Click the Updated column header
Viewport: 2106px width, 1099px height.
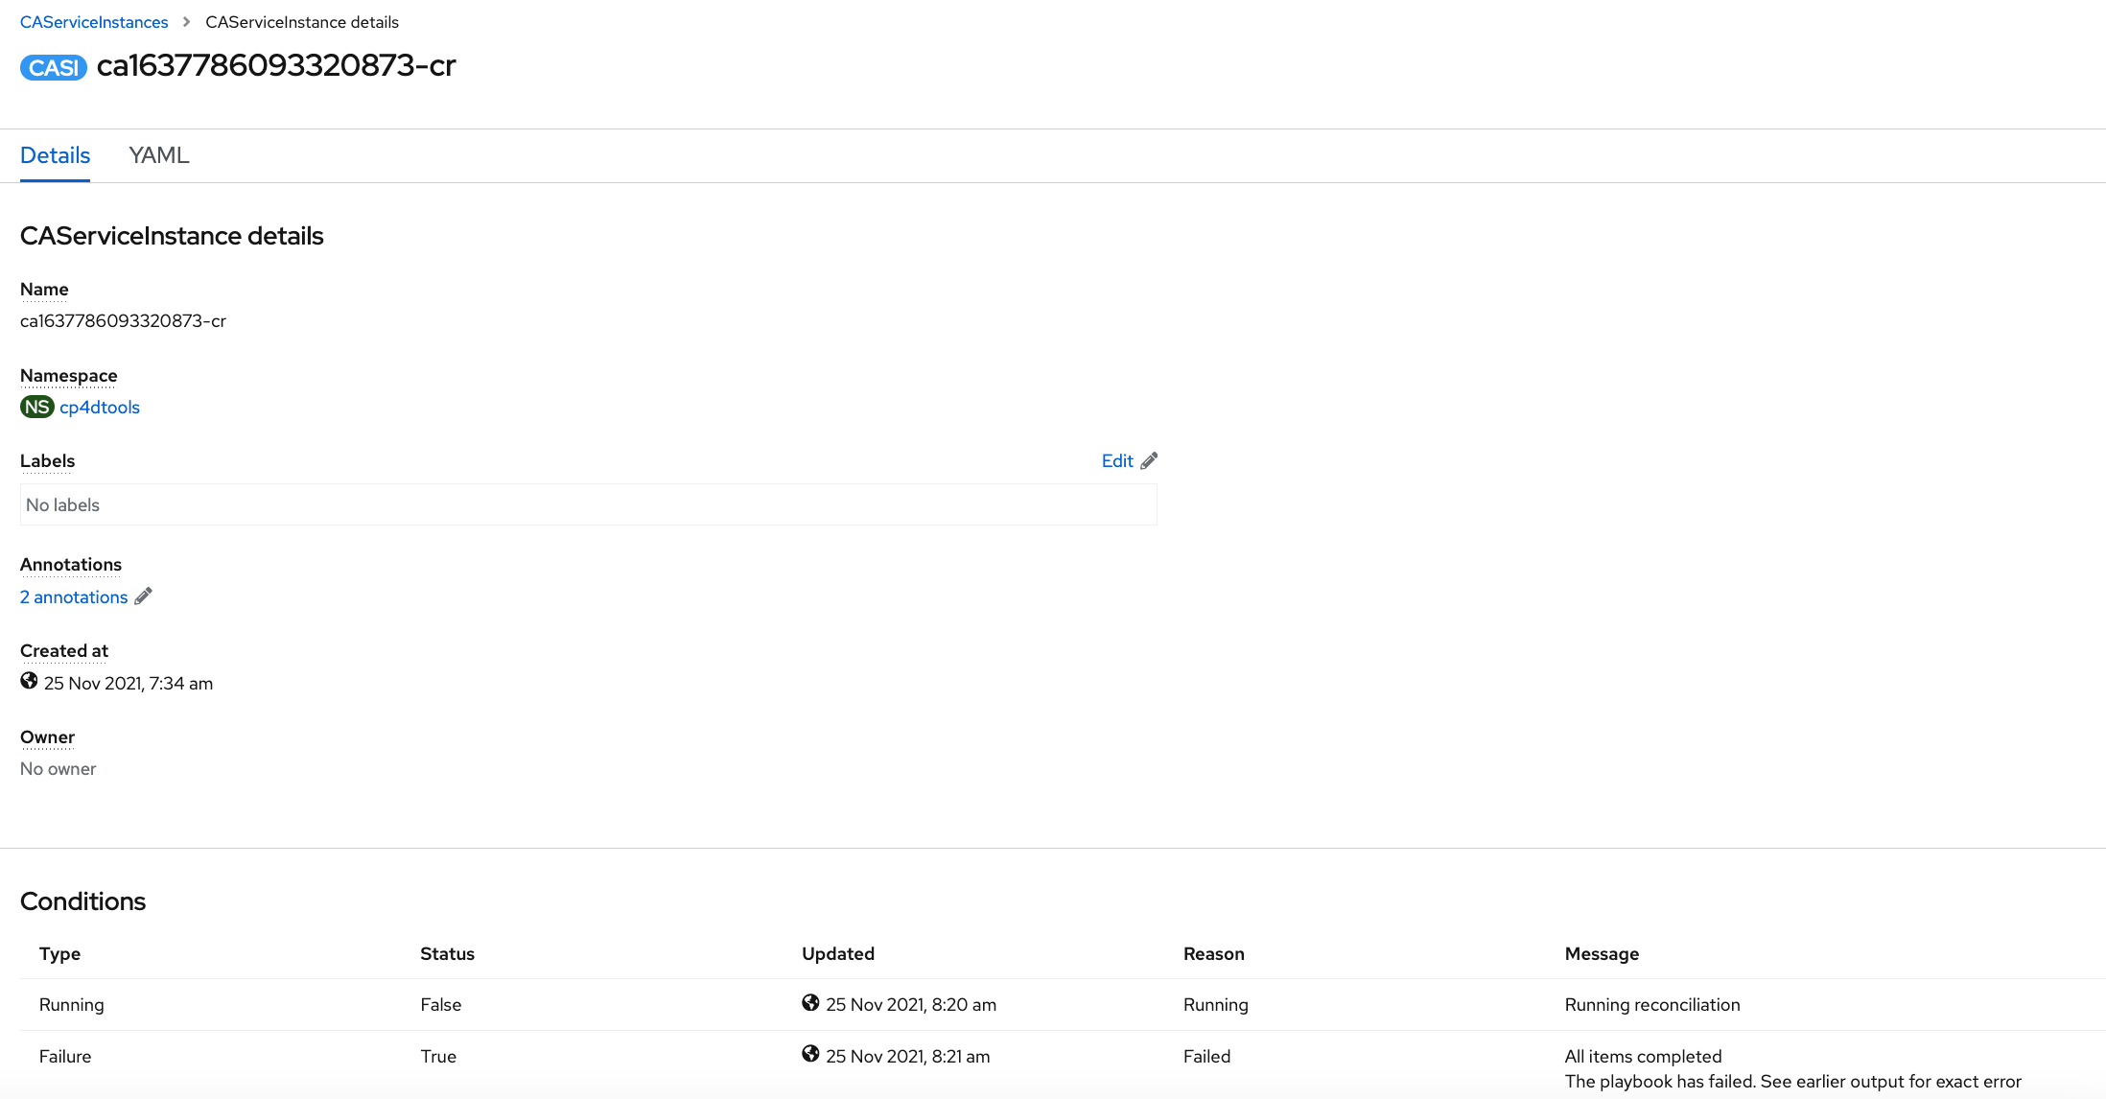(x=837, y=953)
